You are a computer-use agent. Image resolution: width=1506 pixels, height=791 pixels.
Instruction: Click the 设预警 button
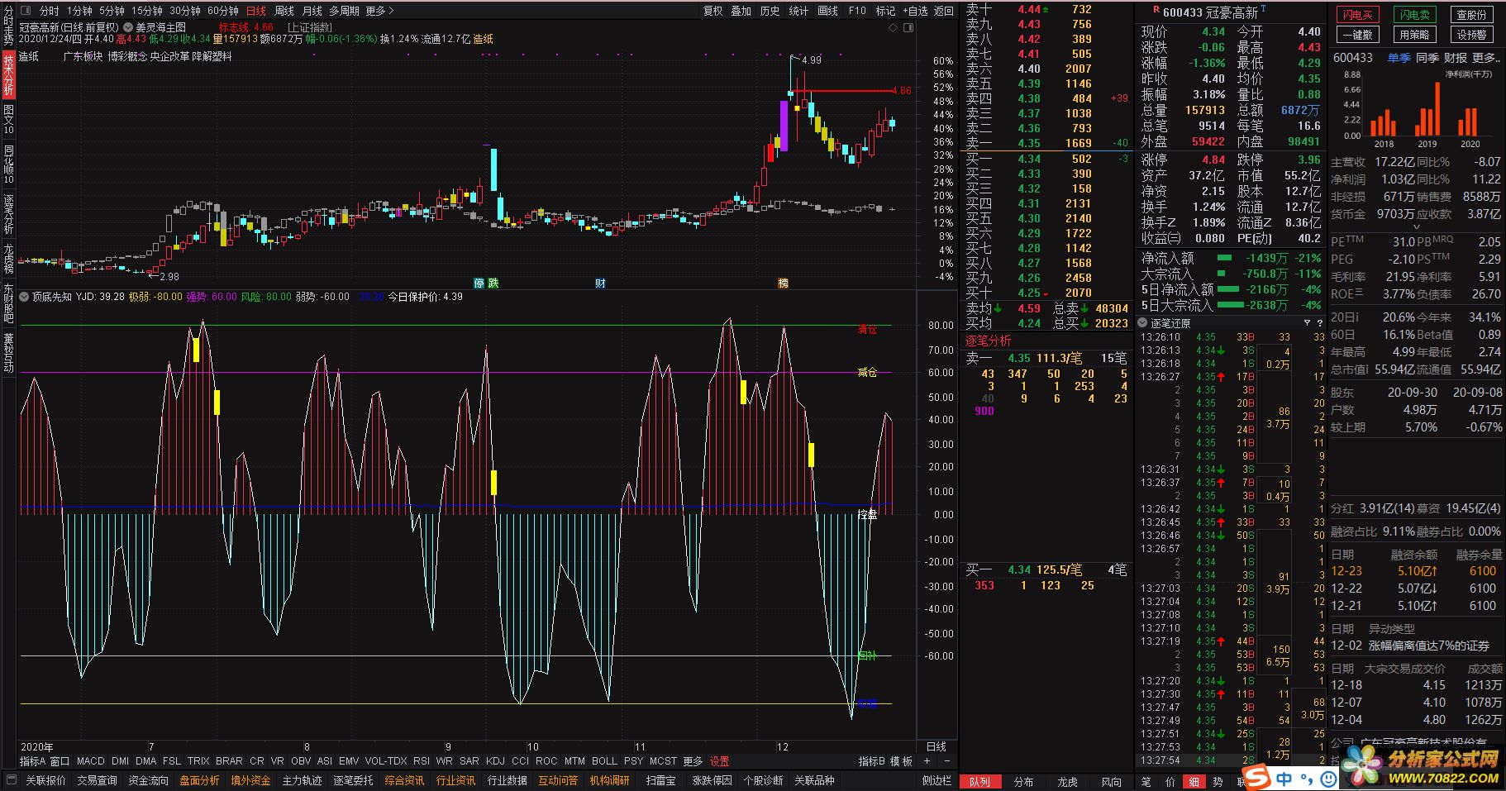point(1471,35)
